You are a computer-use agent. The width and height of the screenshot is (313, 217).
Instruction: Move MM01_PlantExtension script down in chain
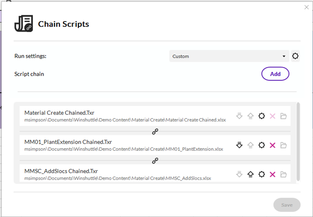coord(239,145)
